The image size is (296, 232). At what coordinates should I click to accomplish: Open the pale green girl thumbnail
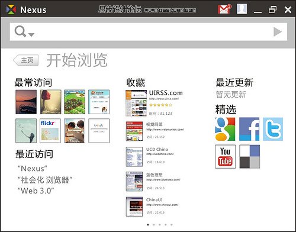[26, 131]
